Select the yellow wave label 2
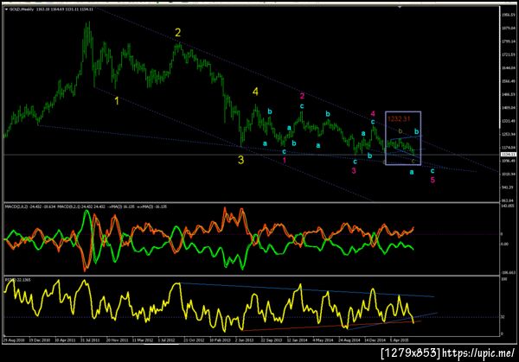 coord(177,33)
